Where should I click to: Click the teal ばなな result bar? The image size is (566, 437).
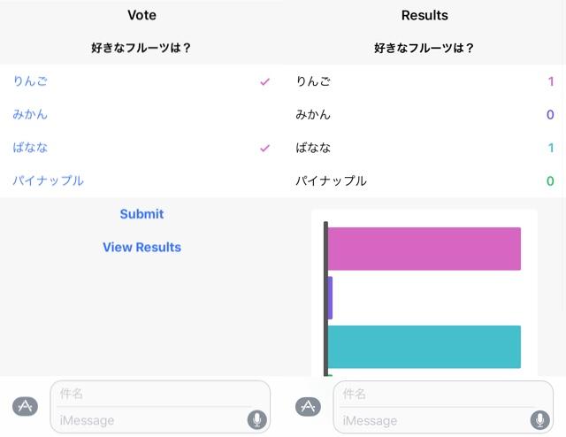424,347
